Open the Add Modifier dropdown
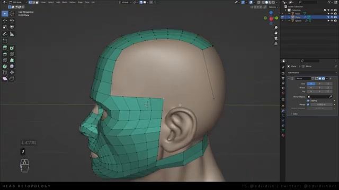 (312, 73)
